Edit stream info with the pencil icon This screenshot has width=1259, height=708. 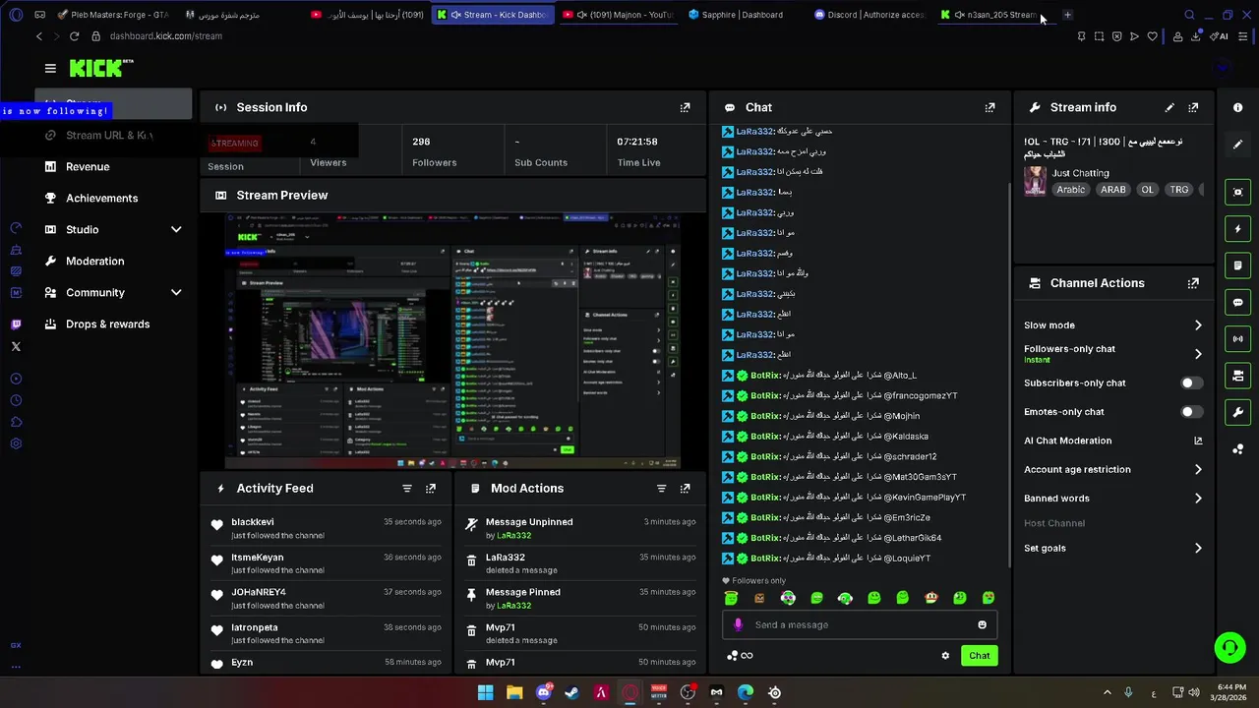pyautogui.click(x=1169, y=107)
